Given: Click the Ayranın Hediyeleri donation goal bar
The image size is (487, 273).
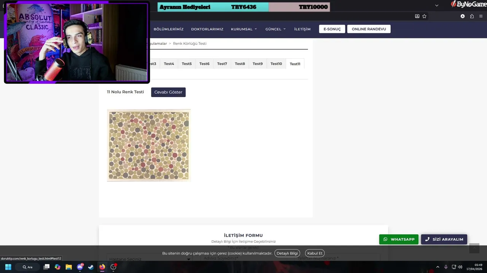Looking at the screenshot, I should point(243,7).
